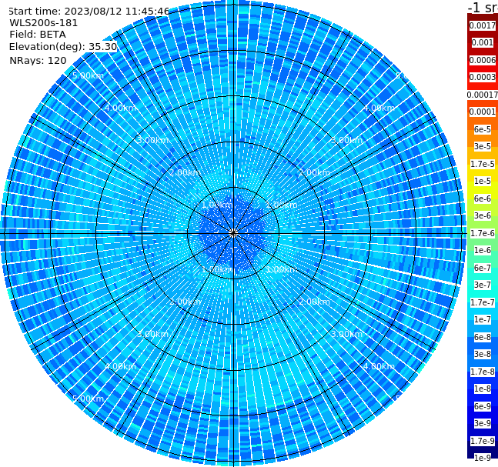The width and height of the screenshot is (498, 467).
Task: Click the 0.0017 colorbar label
Action: tap(483, 25)
